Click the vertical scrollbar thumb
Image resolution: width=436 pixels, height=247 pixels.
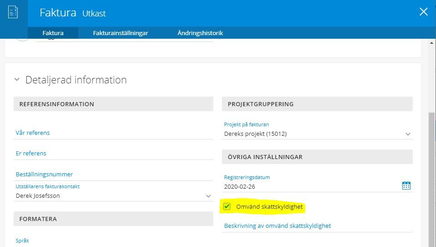point(432,178)
